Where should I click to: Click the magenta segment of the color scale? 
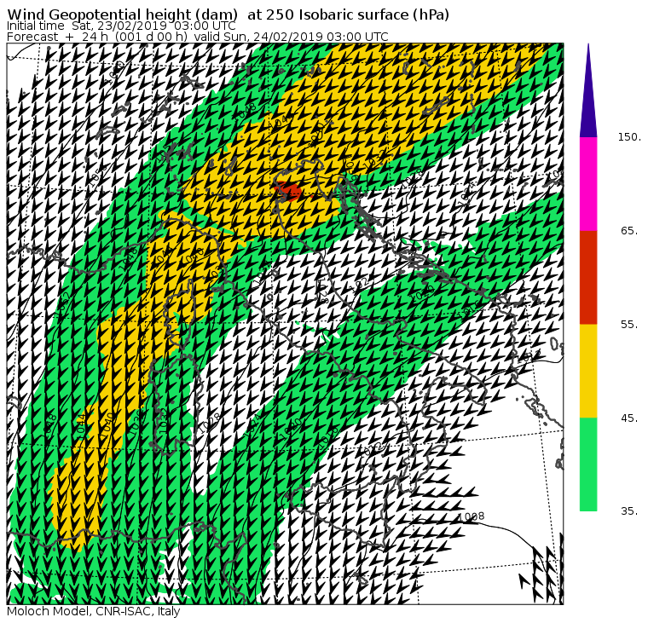click(588, 184)
